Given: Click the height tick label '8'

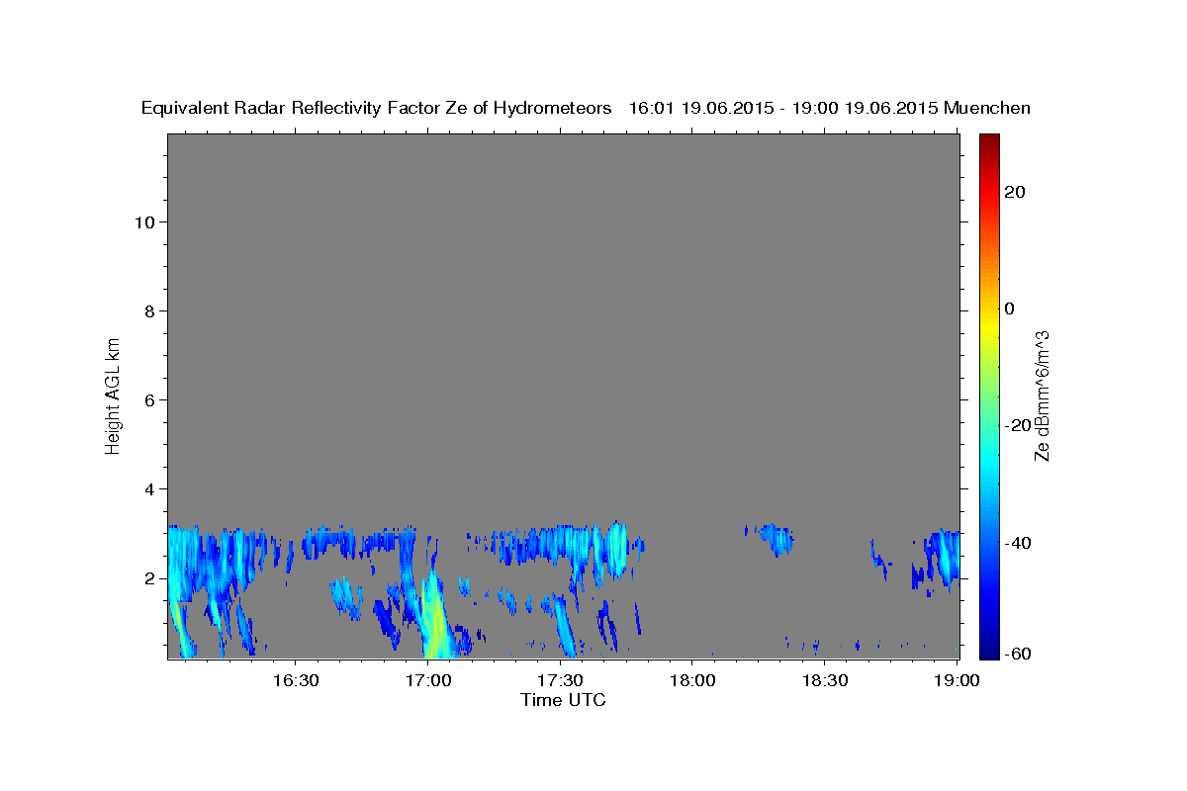Looking at the screenshot, I should (x=150, y=310).
